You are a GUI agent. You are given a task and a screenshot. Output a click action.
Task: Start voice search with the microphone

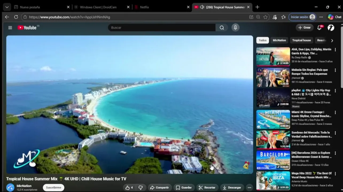[235, 27]
